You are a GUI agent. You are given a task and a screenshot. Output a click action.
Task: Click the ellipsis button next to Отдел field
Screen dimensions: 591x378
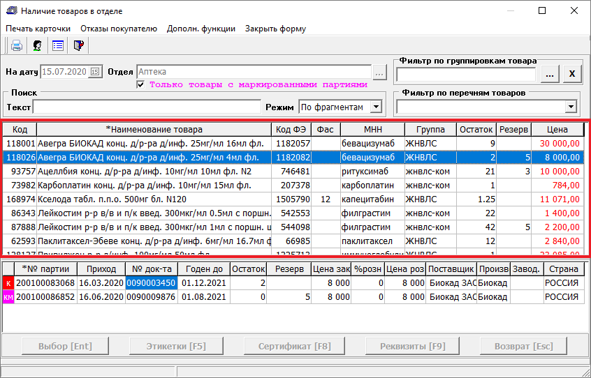pyautogui.click(x=379, y=72)
